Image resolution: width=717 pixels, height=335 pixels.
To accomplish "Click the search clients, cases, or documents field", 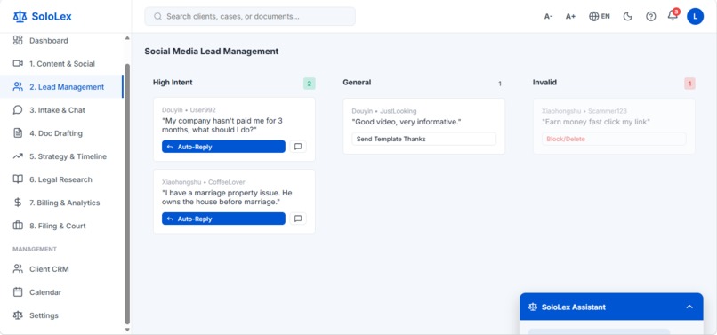I will [x=250, y=17].
